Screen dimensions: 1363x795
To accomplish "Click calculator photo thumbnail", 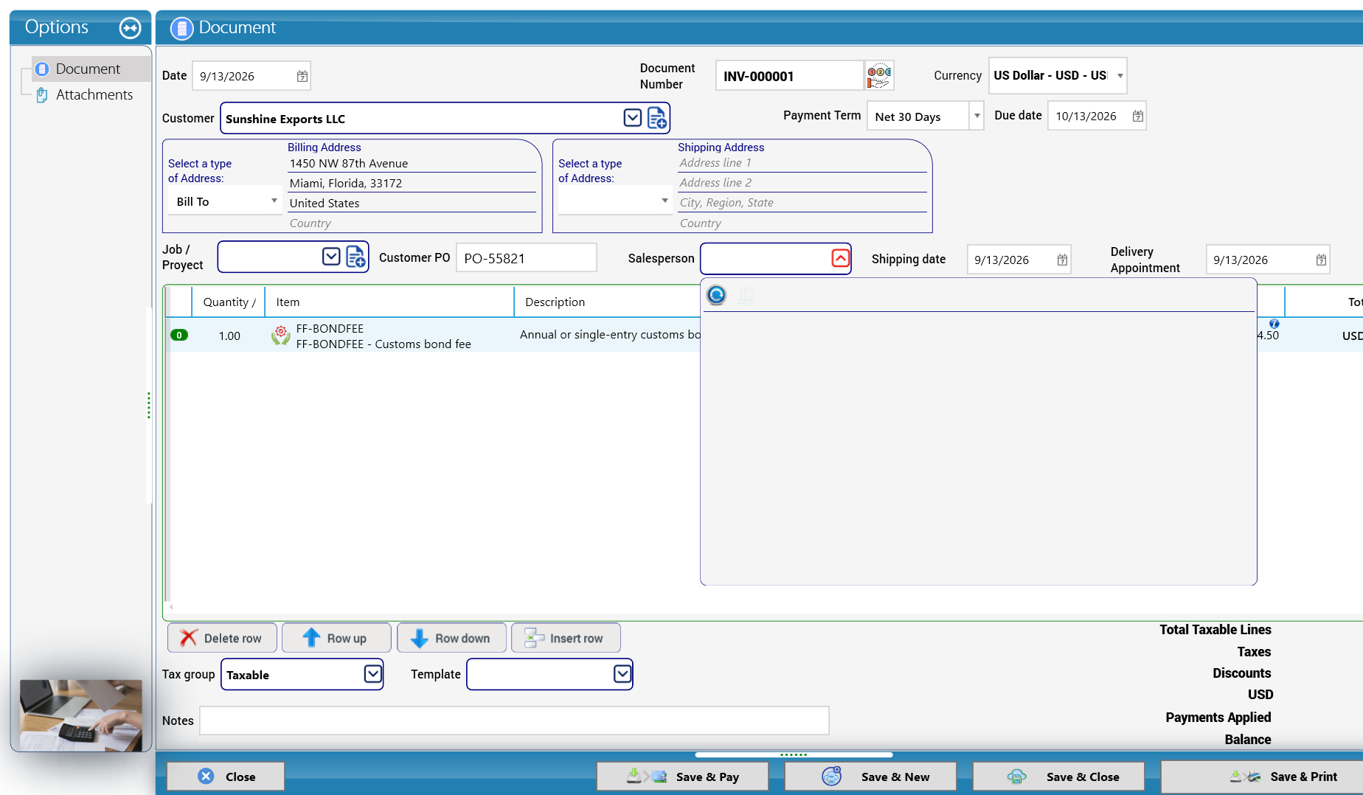I will point(81,715).
